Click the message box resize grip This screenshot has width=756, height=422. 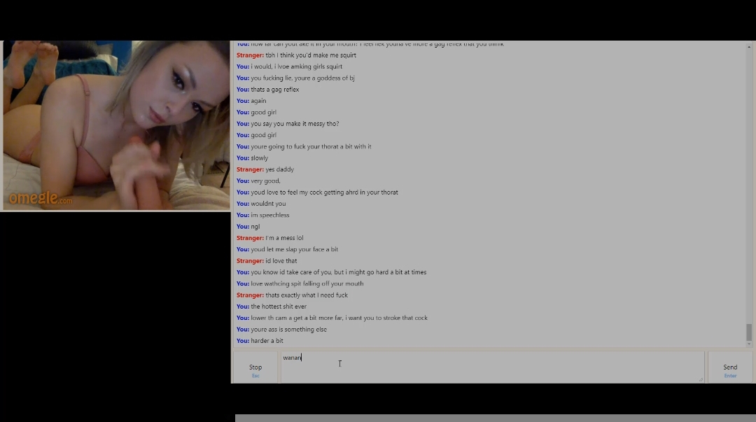point(701,379)
